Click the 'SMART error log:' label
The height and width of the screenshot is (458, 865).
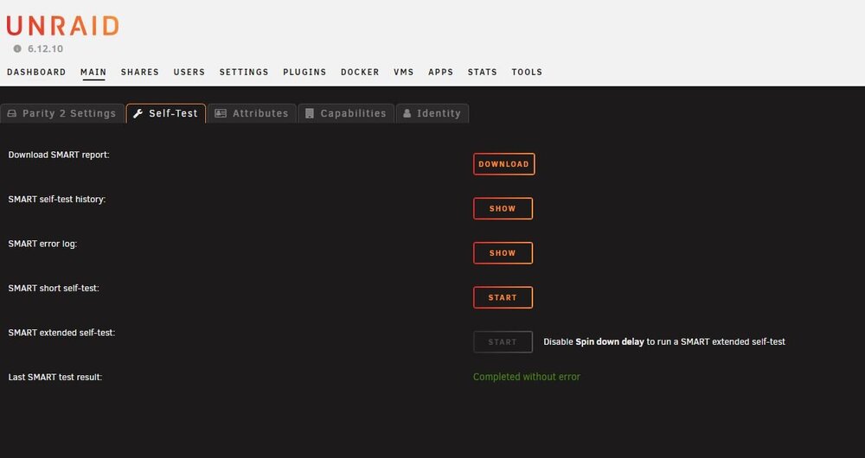coord(42,244)
